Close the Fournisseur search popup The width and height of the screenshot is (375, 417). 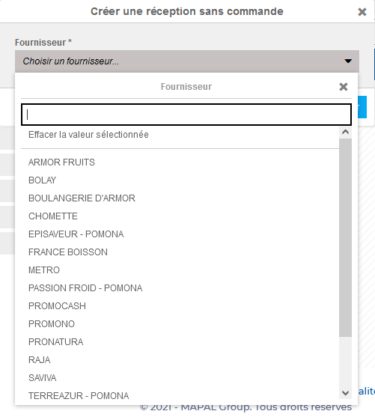pos(344,87)
